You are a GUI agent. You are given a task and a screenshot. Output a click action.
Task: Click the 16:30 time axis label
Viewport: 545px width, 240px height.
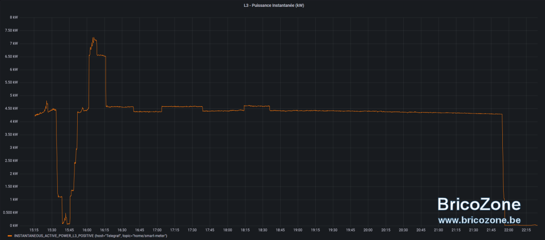pos(122,230)
